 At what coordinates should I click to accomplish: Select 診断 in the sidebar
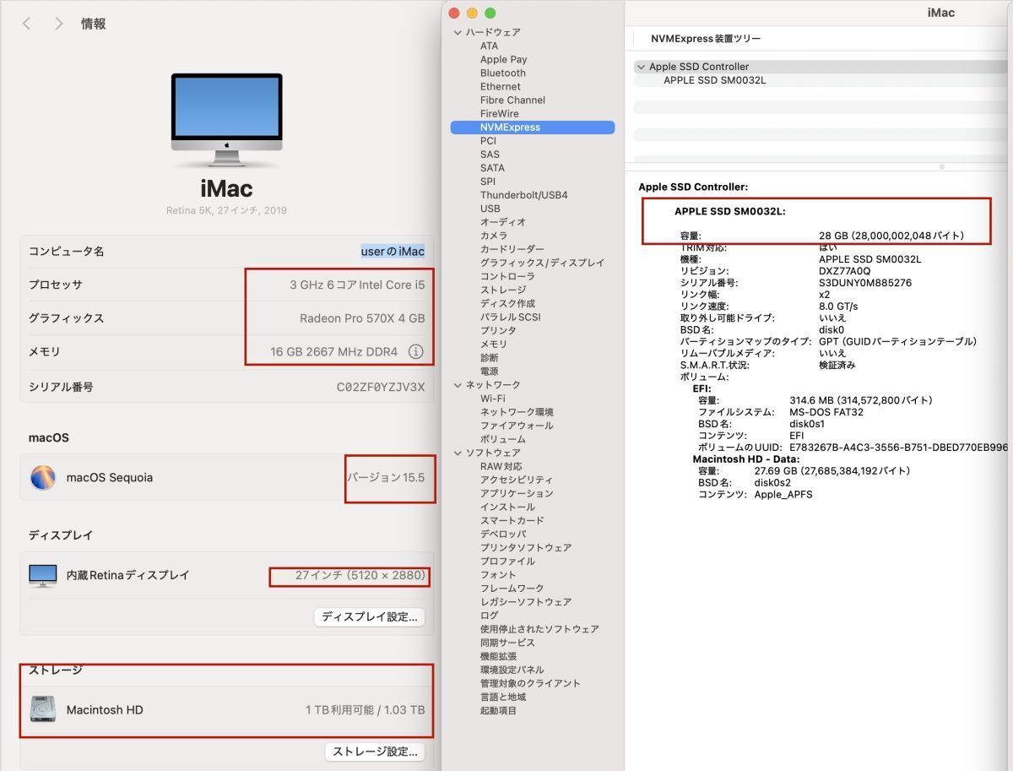tap(490, 357)
